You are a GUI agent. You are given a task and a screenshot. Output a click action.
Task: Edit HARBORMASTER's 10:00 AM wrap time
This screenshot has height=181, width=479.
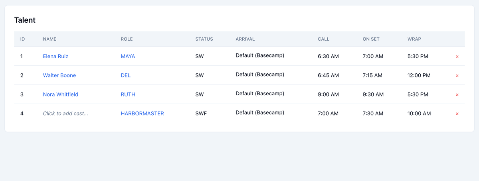pyautogui.click(x=419, y=114)
